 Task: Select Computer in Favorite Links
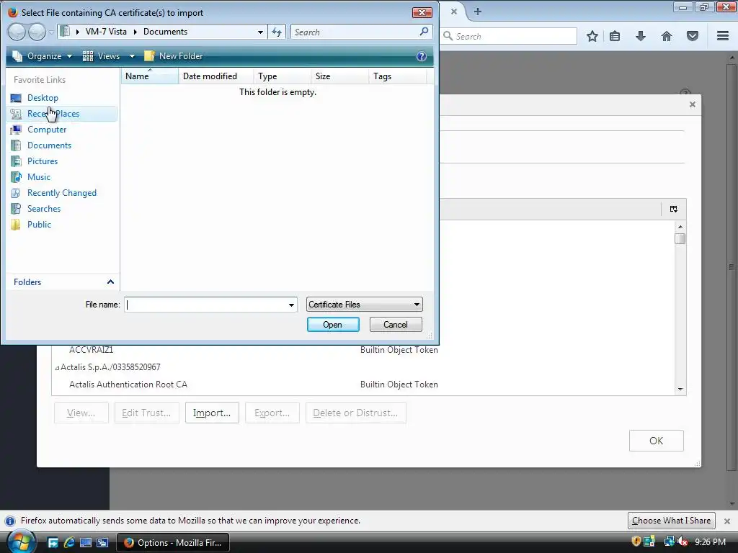[47, 130]
